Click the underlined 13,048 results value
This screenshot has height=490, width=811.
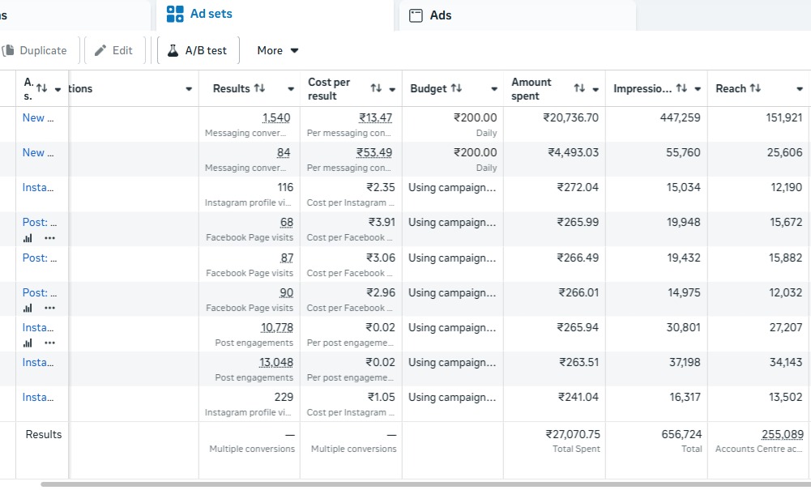277,362
